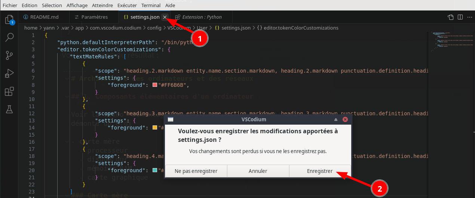This screenshot has height=198, width=475.
Task: Open the Explorer view in activity bar
Action: click(x=9, y=19)
